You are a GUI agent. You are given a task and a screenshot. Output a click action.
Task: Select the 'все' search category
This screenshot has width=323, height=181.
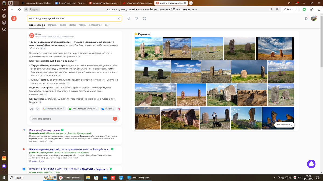pos(107,25)
